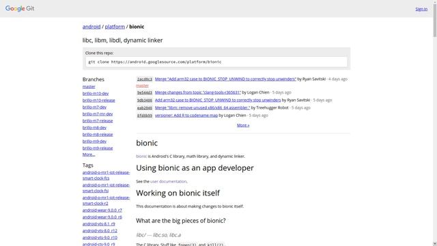437x246 pixels.
Task: Open the brillo-m9-dev branch
Action: (94, 141)
